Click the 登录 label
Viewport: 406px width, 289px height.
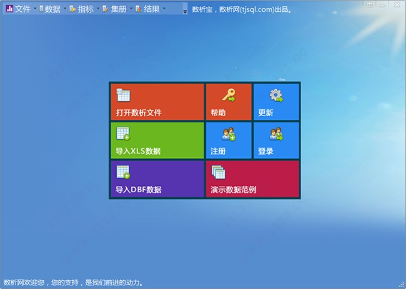point(265,151)
